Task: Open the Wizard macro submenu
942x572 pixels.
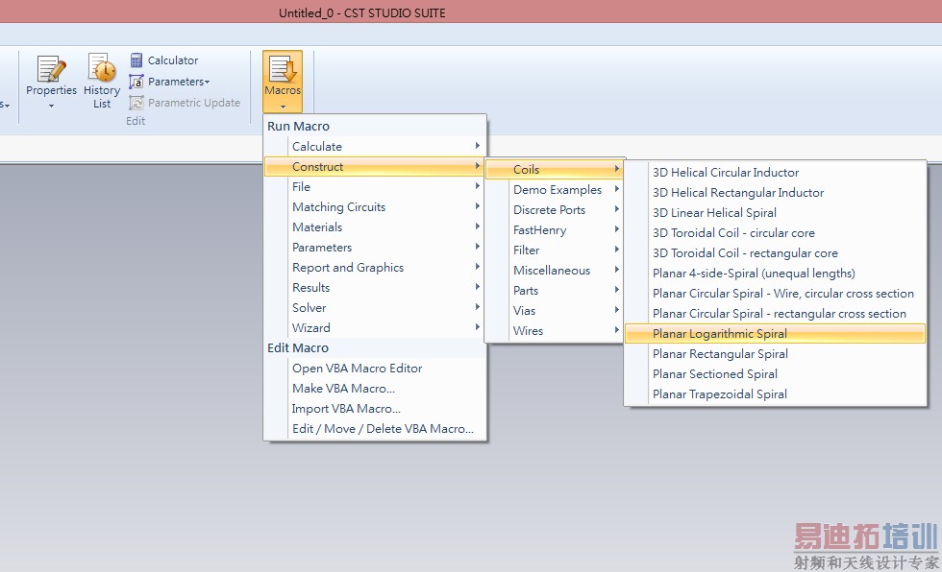Action: (x=375, y=328)
